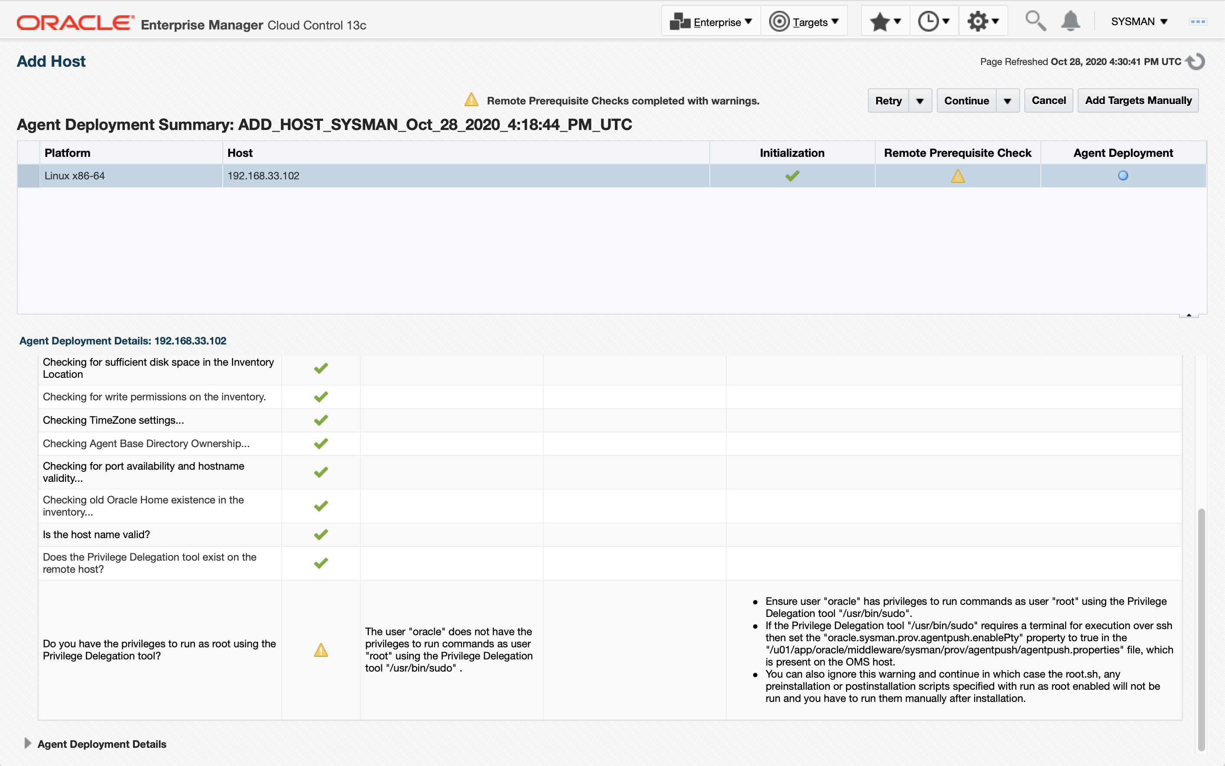
Task: Open the Setup gear menu
Action: [x=982, y=22]
